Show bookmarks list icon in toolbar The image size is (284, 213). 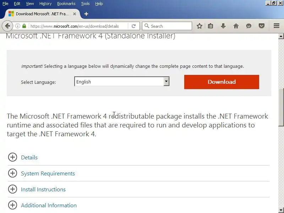click(211, 26)
